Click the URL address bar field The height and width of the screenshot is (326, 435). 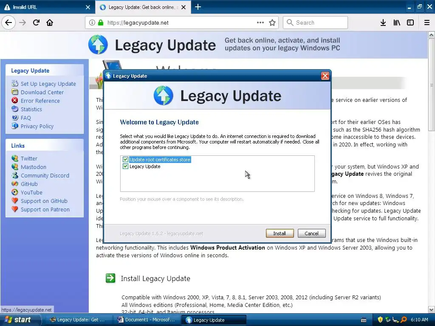click(x=182, y=22)
